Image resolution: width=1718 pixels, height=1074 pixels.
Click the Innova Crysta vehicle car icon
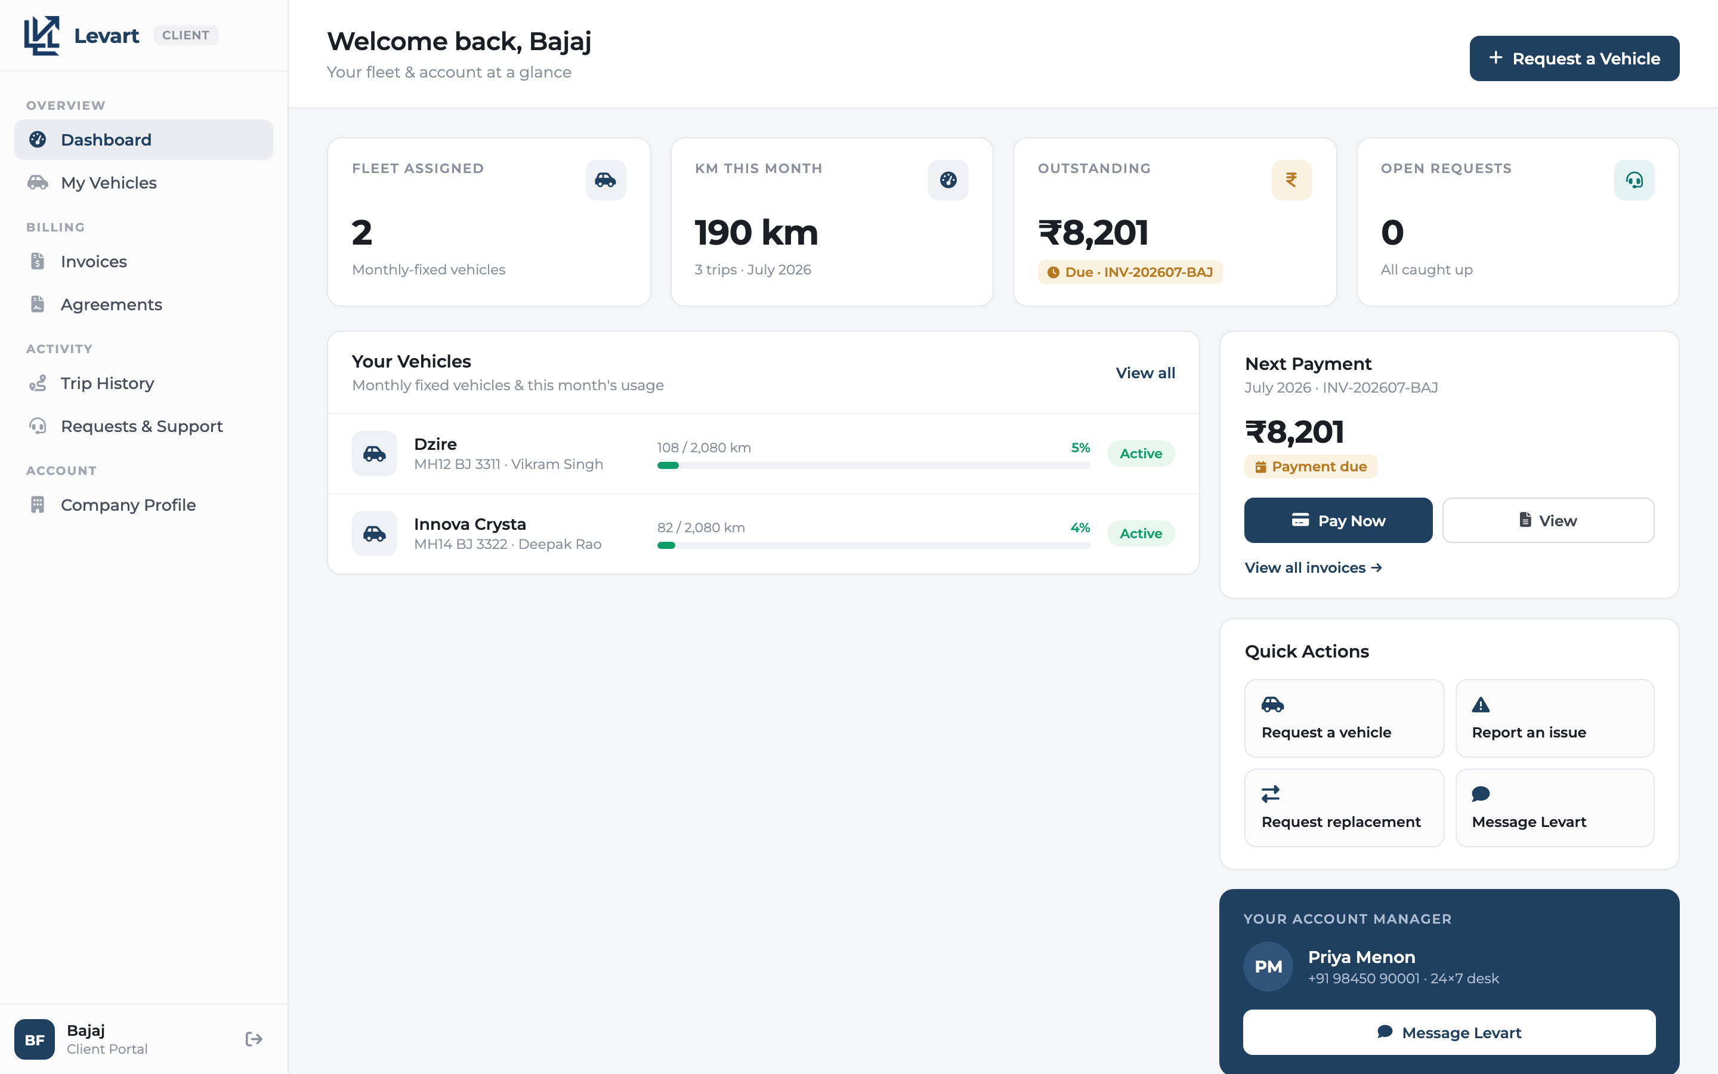[374, 533]
